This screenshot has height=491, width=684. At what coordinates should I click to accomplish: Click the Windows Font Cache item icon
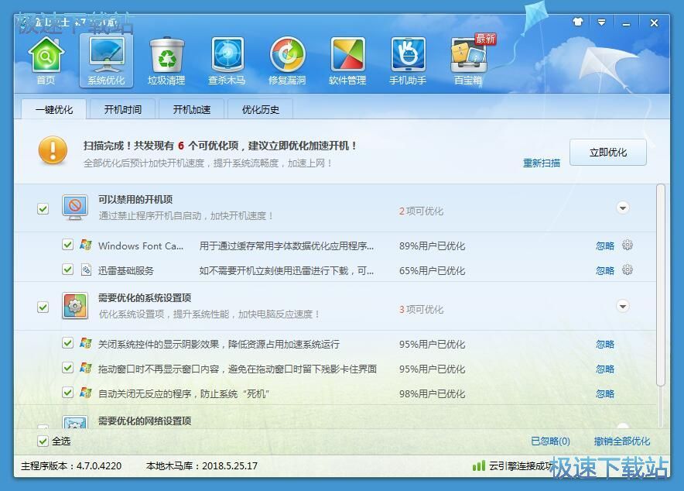click(86, 245)
